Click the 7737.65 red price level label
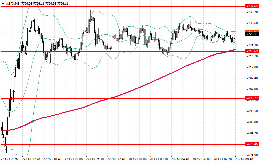The width and height of the screenshot is (260, 163). pyautogui.click(x=252, y=6)
